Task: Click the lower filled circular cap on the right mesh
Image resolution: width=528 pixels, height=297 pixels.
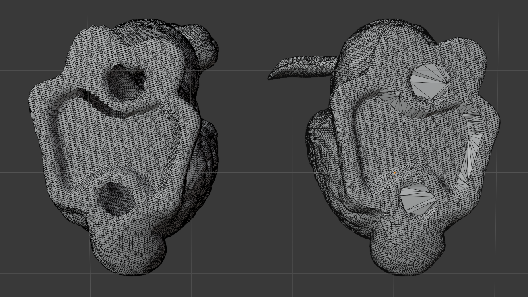Action: [417, 199]
